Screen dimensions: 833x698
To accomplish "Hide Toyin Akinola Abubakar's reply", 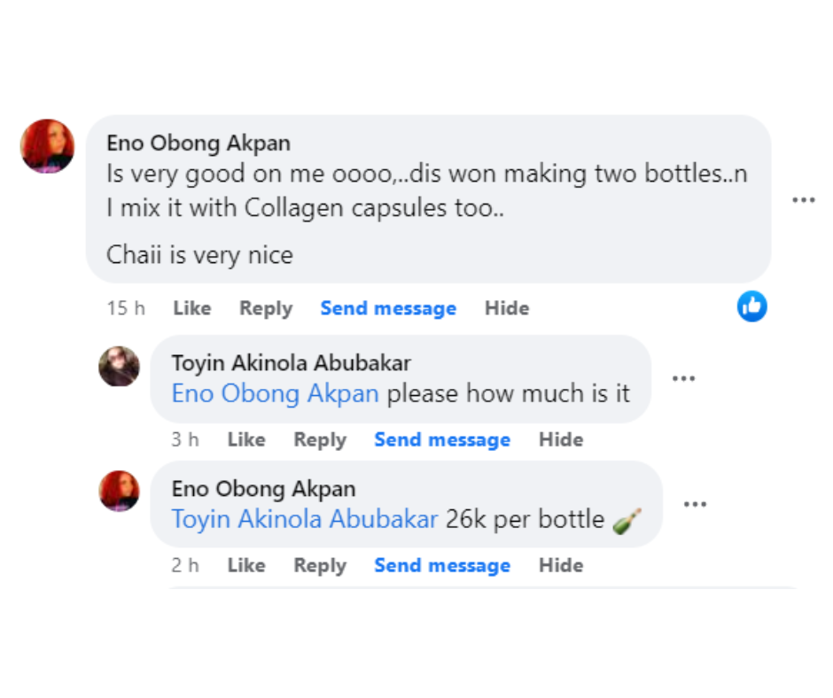I will [x=560, y=439].
